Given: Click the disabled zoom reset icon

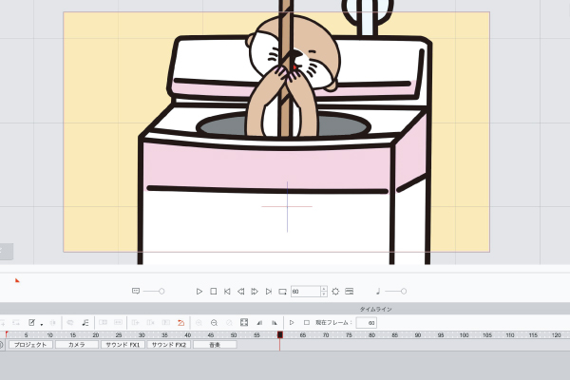Looking at the screenshot, I should (x=229, y=323).
